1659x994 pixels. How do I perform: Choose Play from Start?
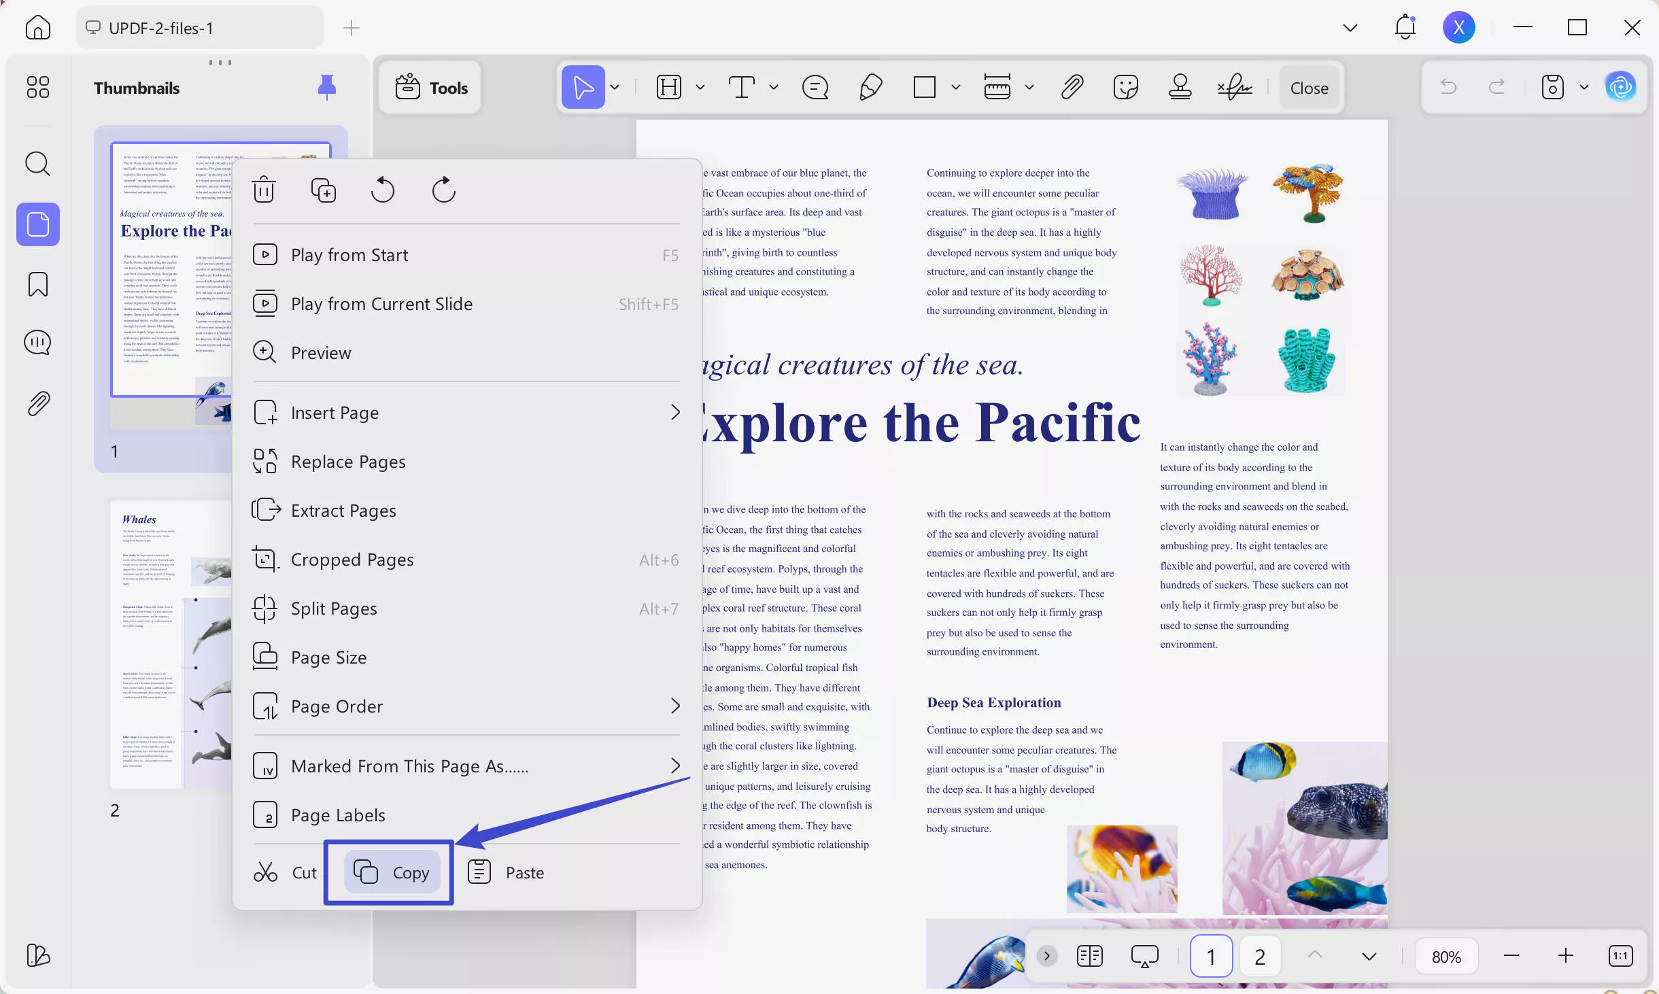pos(466,255)
